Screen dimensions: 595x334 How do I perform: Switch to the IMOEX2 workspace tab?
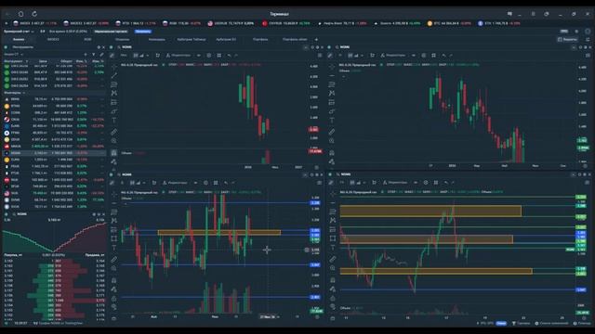[53, 39]
